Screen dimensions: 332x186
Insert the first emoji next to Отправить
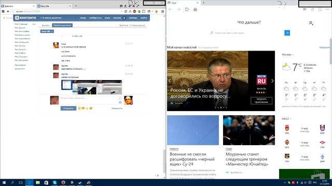(x=79, y=108)
